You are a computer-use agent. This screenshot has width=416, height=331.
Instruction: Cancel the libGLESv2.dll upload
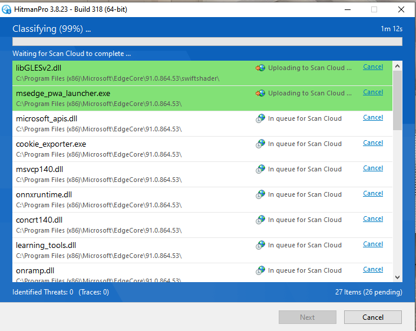[x=373, y=67]
